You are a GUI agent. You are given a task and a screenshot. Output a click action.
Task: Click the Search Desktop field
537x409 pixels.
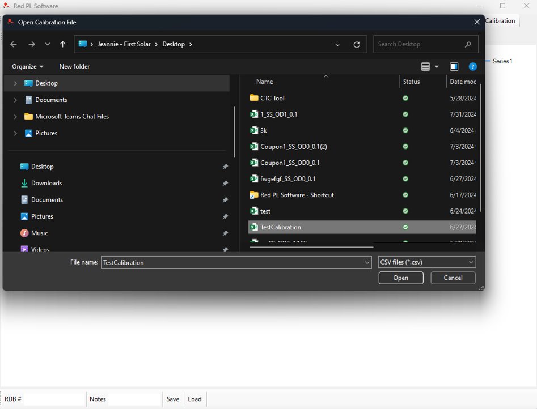pyautogui.click(x=420, y=44)
